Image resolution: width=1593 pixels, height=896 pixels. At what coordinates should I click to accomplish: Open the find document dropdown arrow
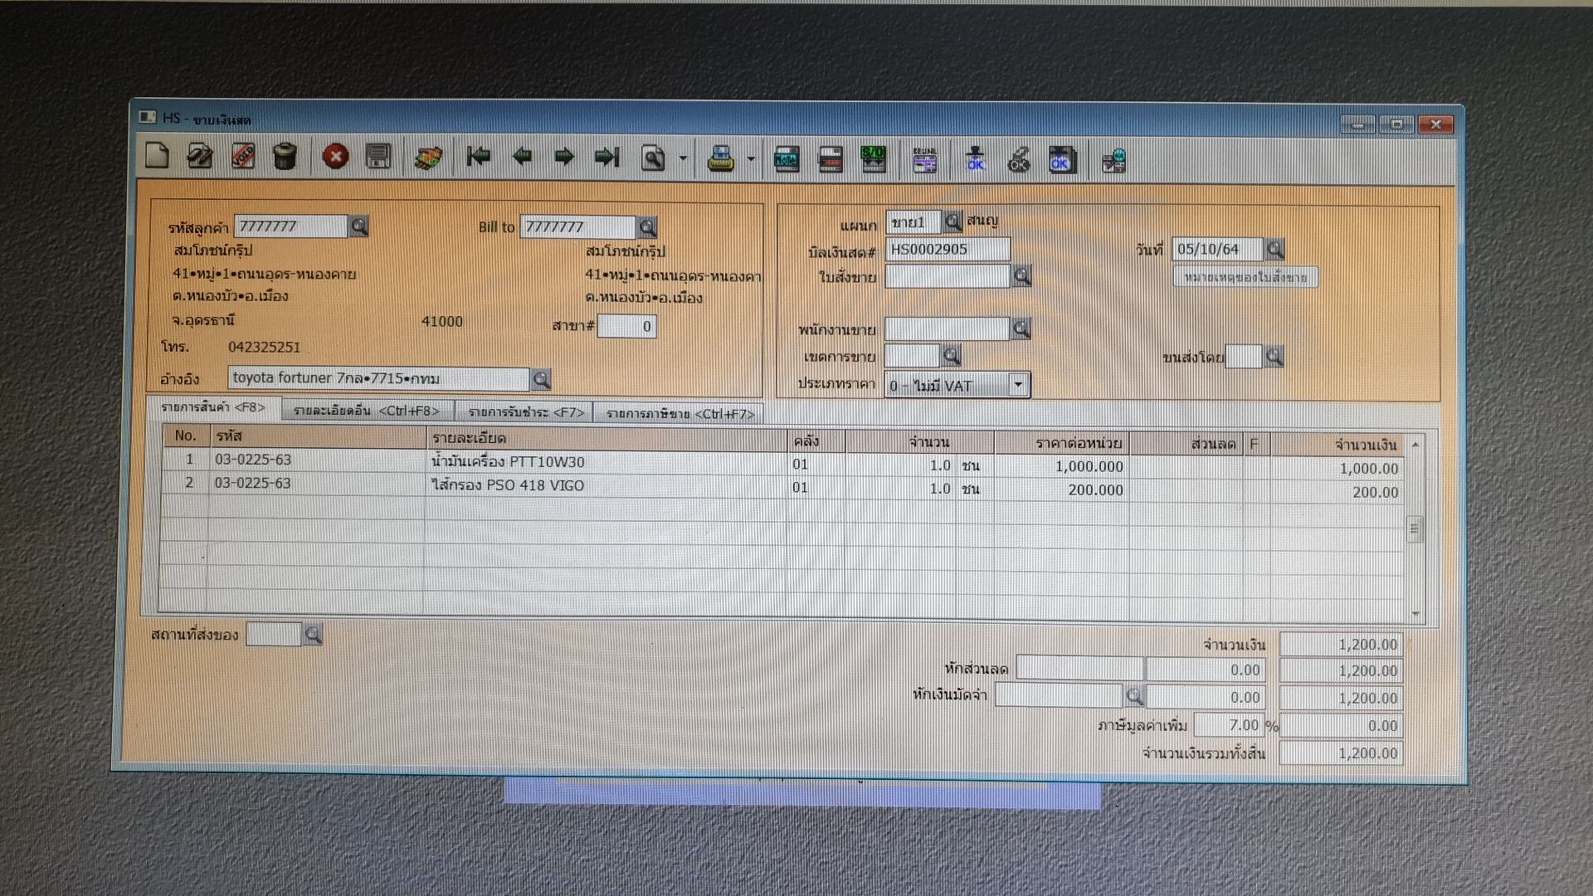pos(683,158)
